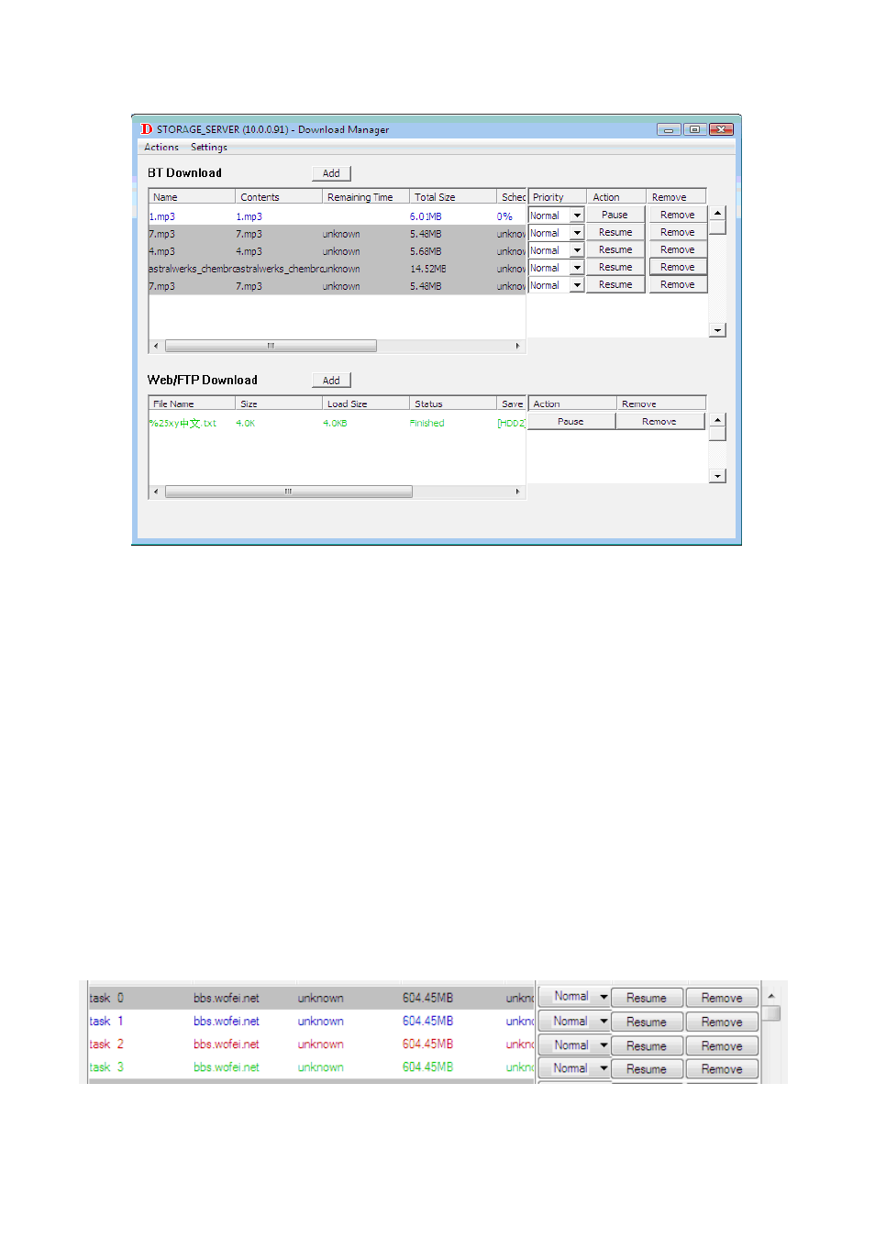Sort BT list by Name column
This screenshot has height=1238, width=875.
(x=192, y=197)
